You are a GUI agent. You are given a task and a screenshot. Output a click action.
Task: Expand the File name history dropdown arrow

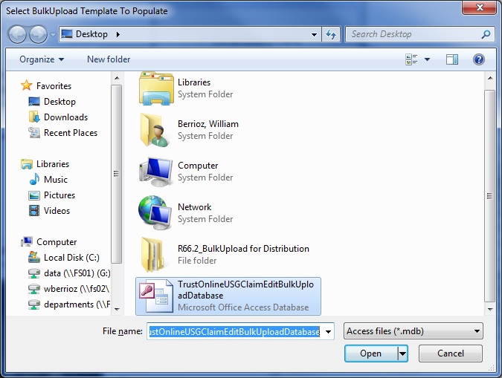tap(329, 331)
